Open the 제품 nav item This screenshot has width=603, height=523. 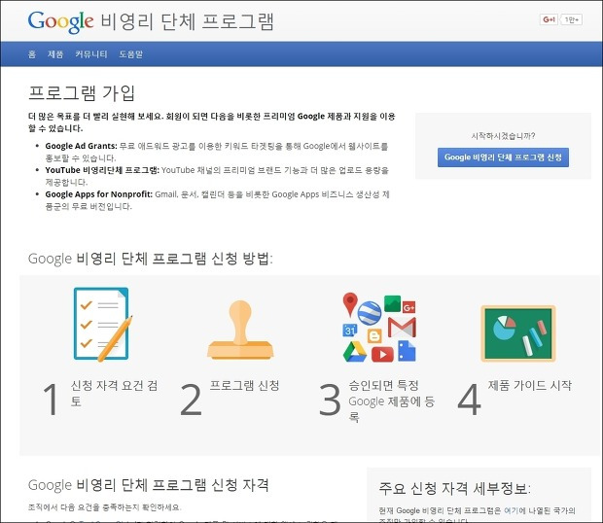[x=55, y=54]
